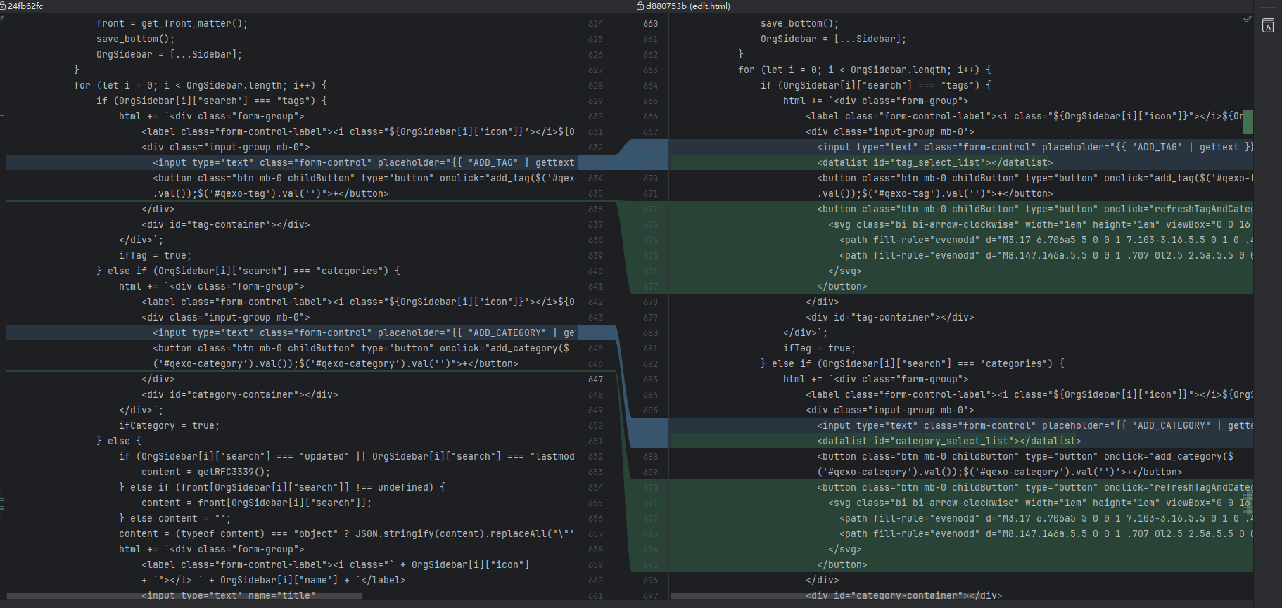Screen dimensions: 1282x608
Task: Click the lock icon beside d880753b (edit.html)
Action: tap(640, 6)
